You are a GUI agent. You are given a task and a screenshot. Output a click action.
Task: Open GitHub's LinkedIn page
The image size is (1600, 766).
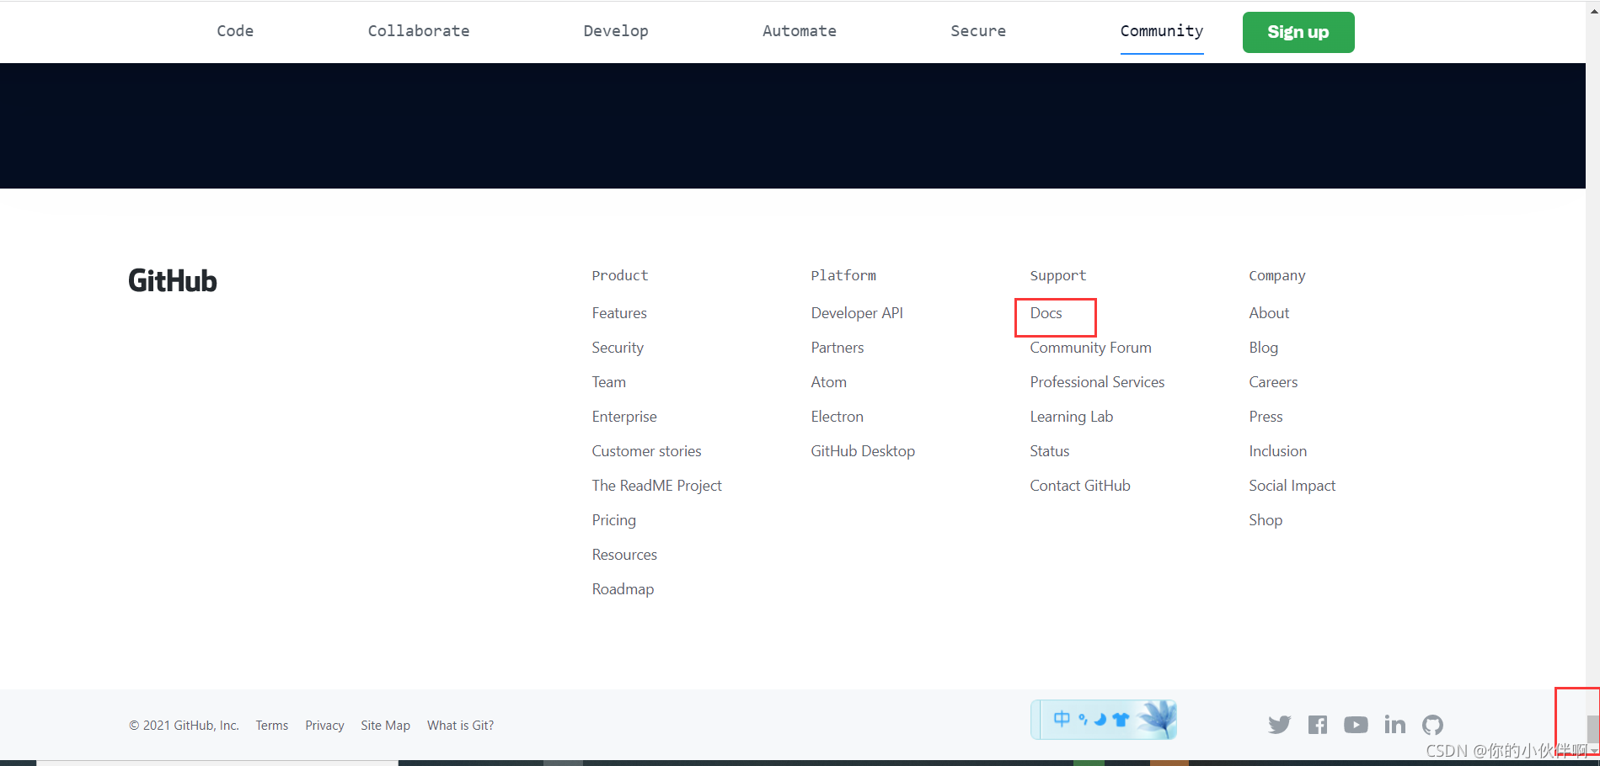pos(1394,725)
